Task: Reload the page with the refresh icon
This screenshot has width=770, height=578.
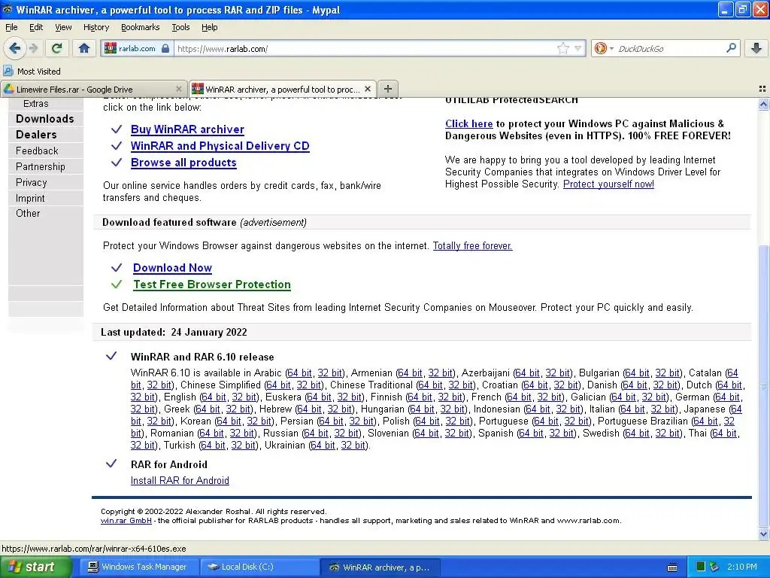Action: (56, 48)
